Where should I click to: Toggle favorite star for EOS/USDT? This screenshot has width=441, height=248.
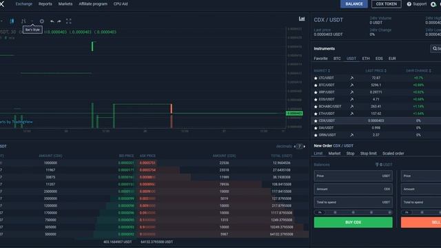(x=316, y=99)
